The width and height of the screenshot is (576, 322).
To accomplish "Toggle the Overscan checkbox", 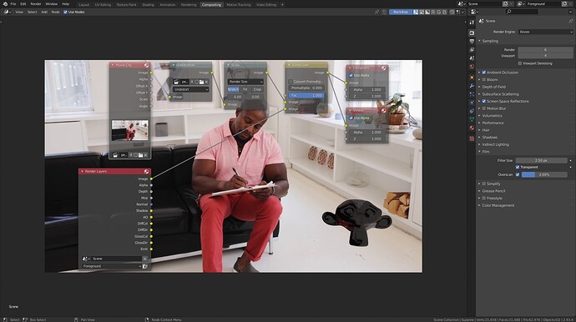I will coord(518,175).
